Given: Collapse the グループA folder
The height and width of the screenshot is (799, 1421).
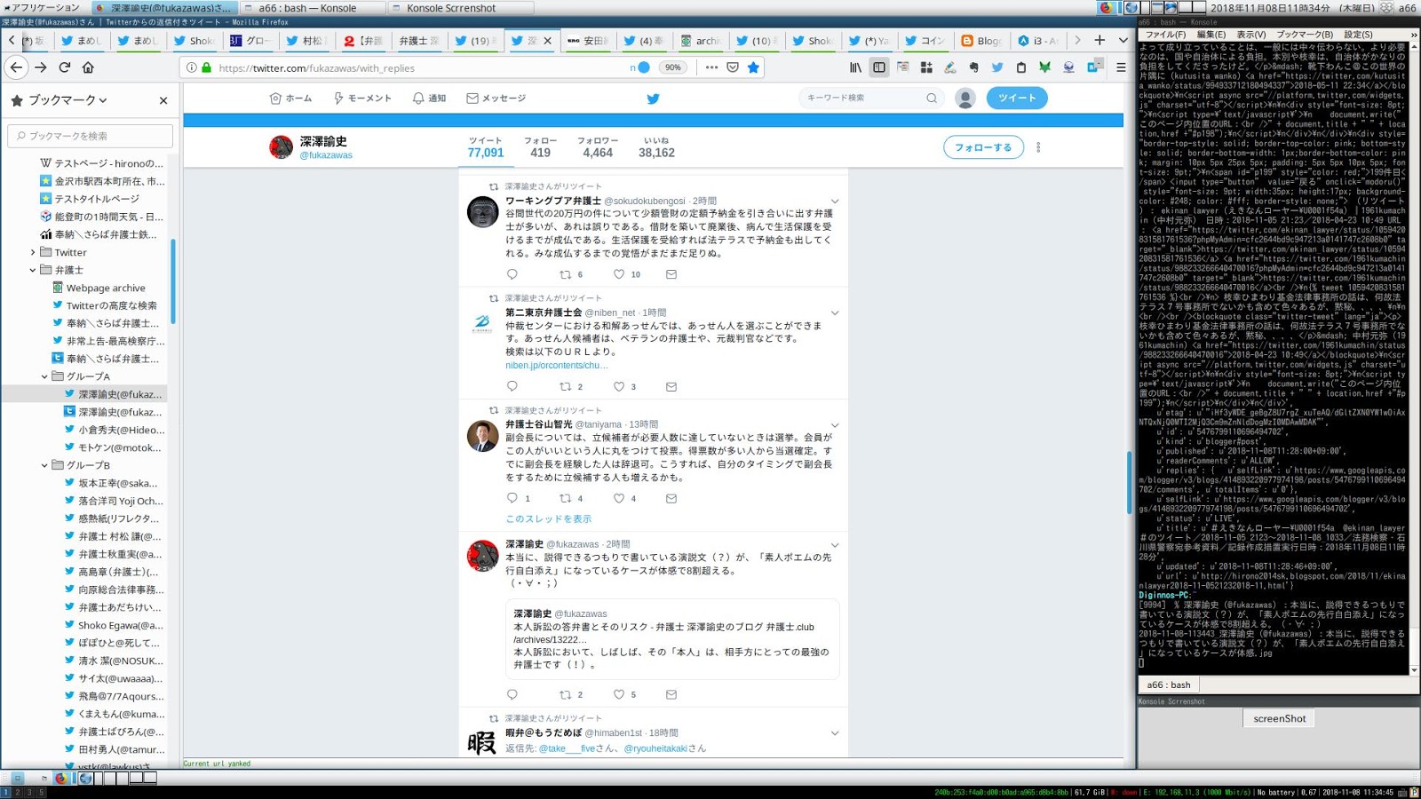Looking at the screenshot, I should 44,376.
